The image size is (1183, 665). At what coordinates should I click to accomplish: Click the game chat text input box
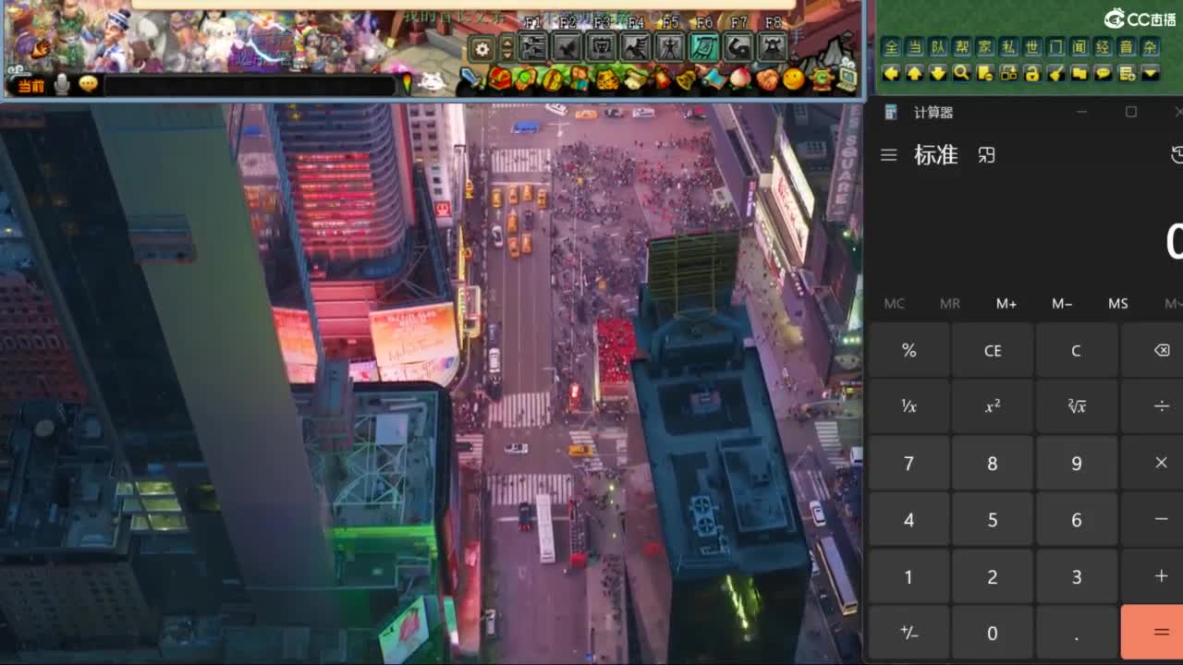click(250, 86)
